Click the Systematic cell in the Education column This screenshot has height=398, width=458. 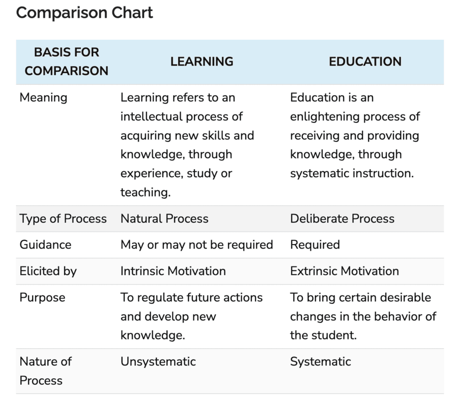click(321, 362)
